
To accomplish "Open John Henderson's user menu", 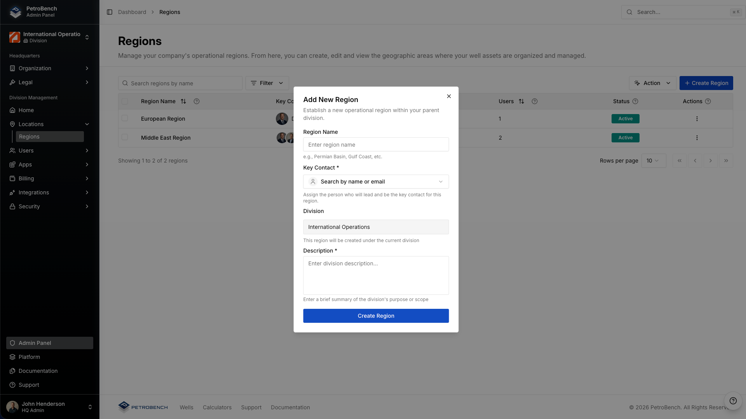I will pos(50,407).
